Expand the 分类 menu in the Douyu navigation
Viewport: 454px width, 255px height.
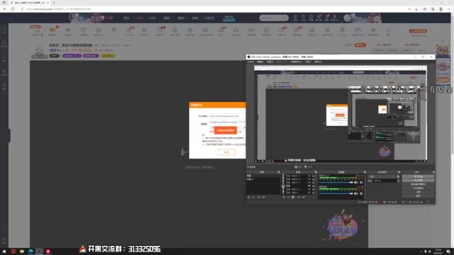(153, 18)
